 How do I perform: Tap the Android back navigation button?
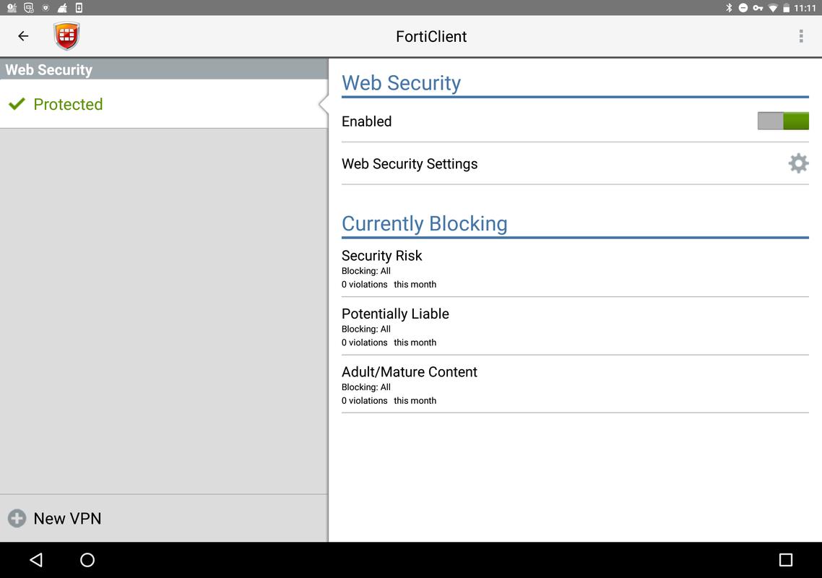coord(36,560)
